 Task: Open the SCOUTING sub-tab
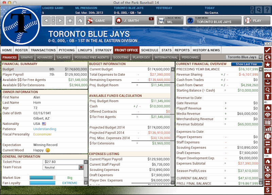point(121,57)
